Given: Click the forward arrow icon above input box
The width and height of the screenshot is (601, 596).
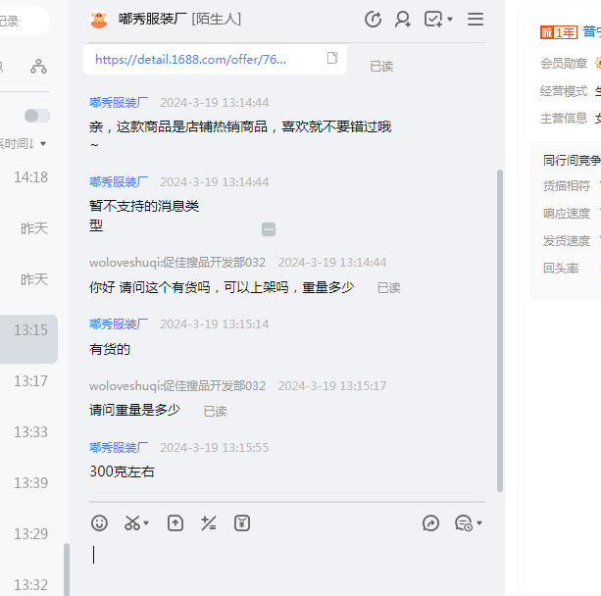Looking at the screenshot, I should click(430, 523).
